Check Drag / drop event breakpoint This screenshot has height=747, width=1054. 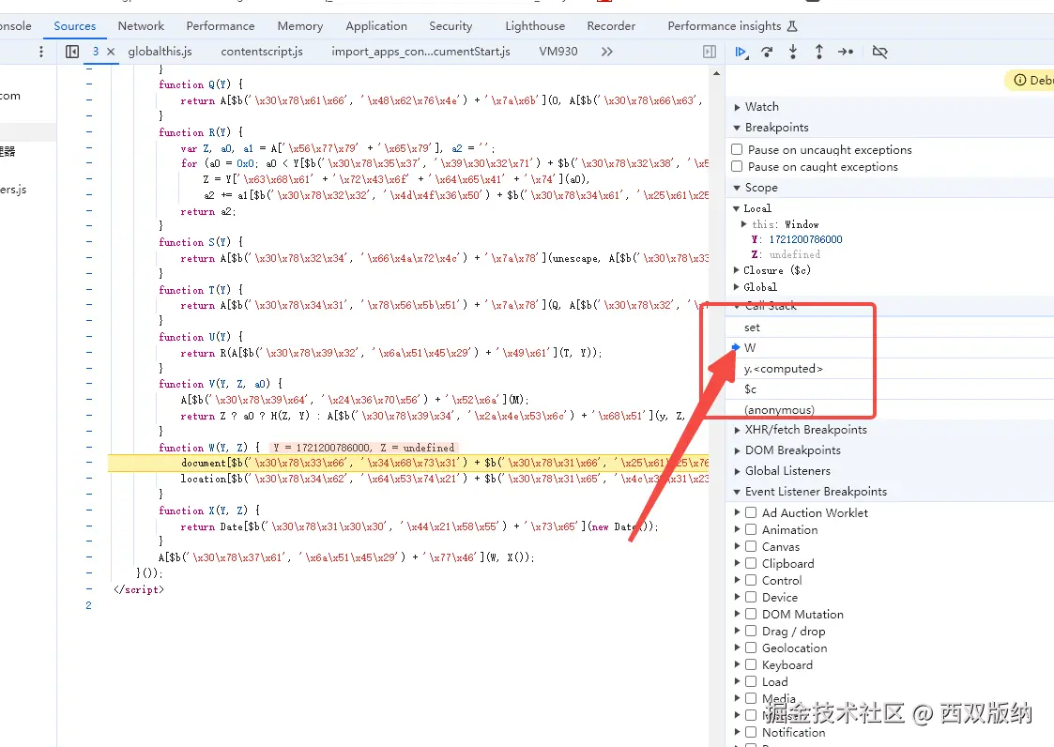click(751, 631)
